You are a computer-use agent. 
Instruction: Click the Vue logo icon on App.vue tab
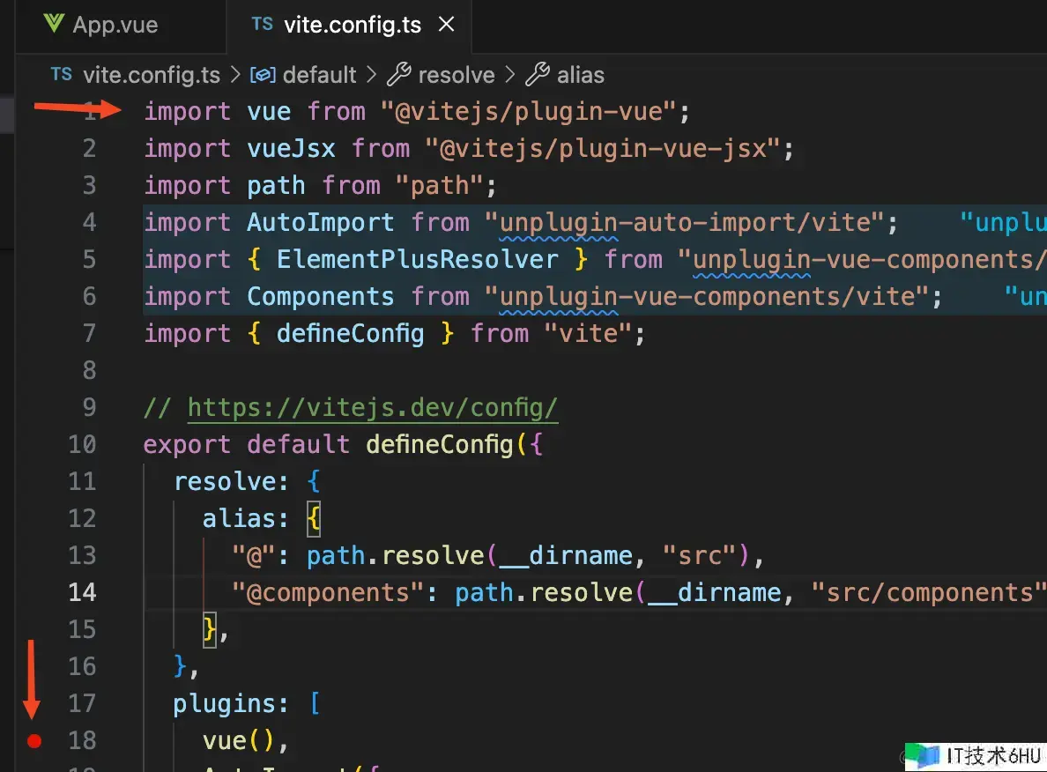(x=54, y=24)
